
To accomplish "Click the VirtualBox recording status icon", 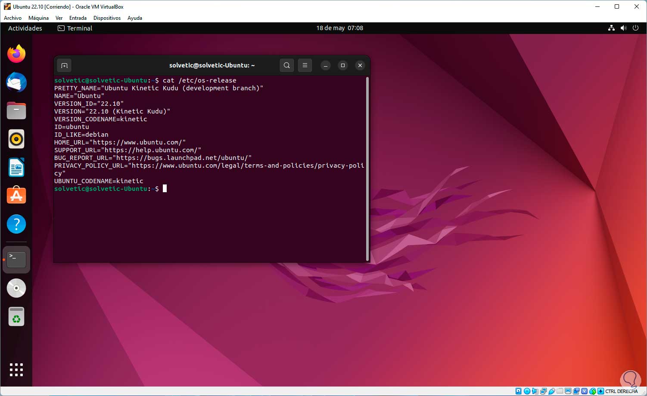I will point(576,391).
